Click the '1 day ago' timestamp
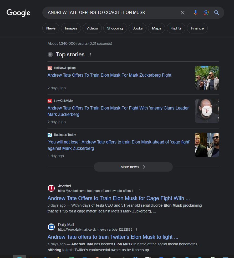The height and width of the screenshot is (258, 234). pos(56,156)
